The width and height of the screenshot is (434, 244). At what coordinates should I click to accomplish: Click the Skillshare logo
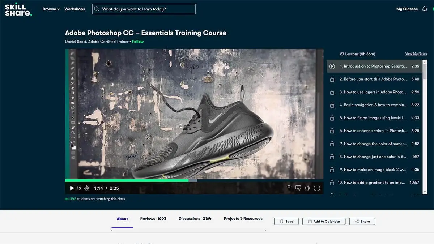pyautogui.click(x=18, y=9)
